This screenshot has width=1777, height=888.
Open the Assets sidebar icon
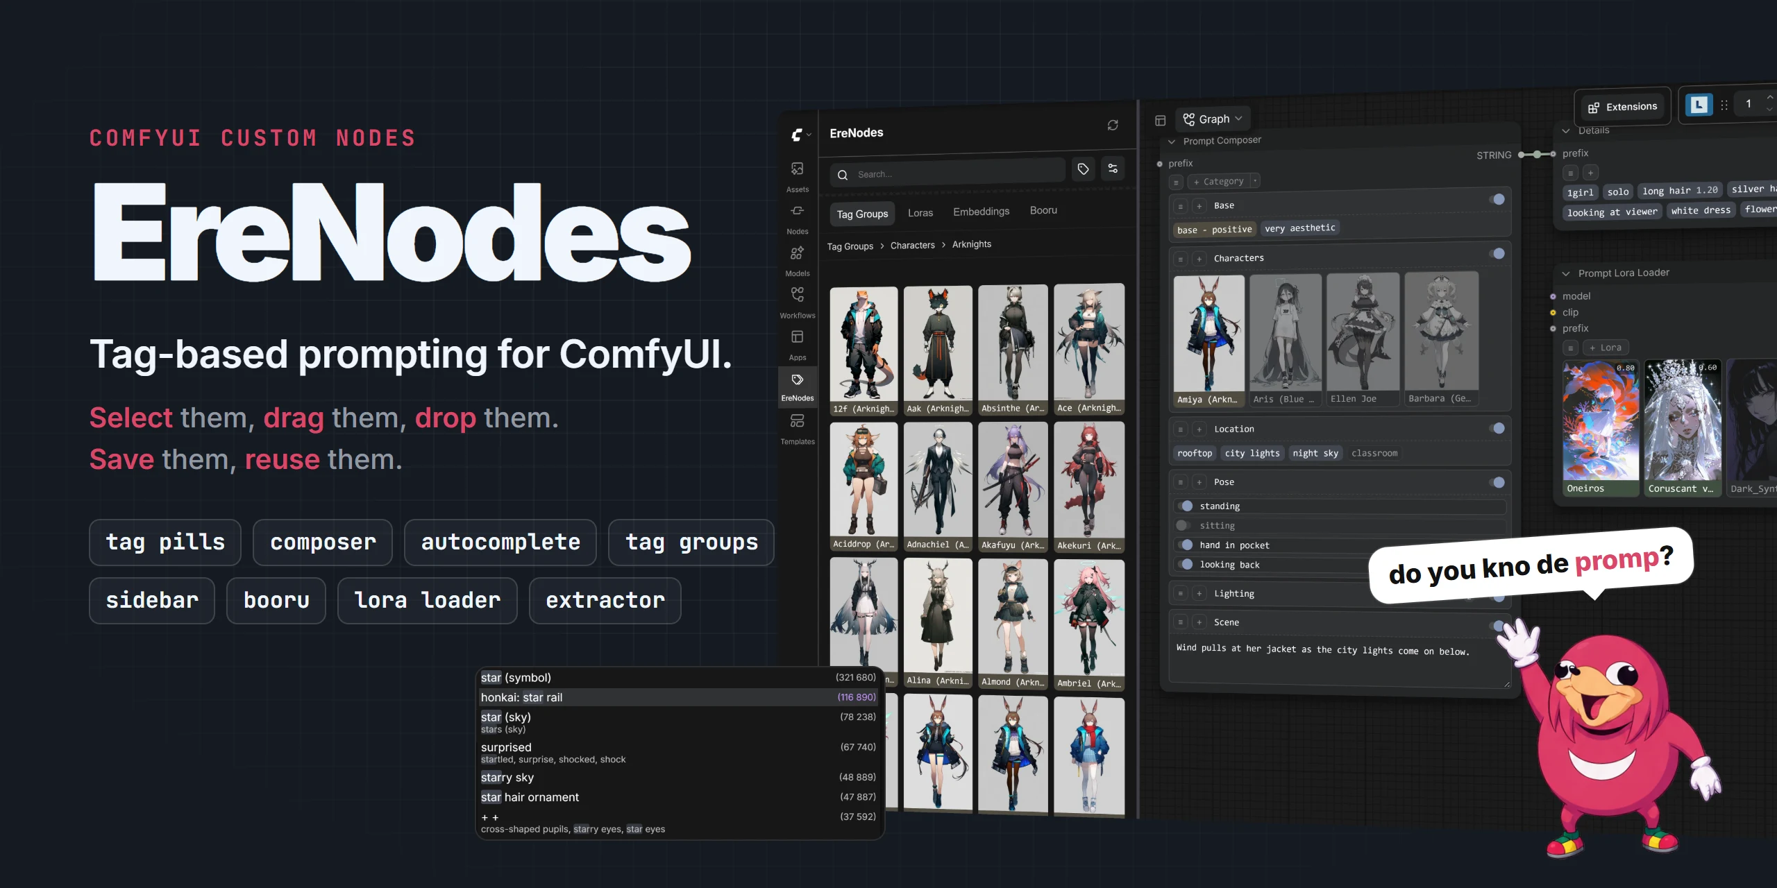[797, 177]
